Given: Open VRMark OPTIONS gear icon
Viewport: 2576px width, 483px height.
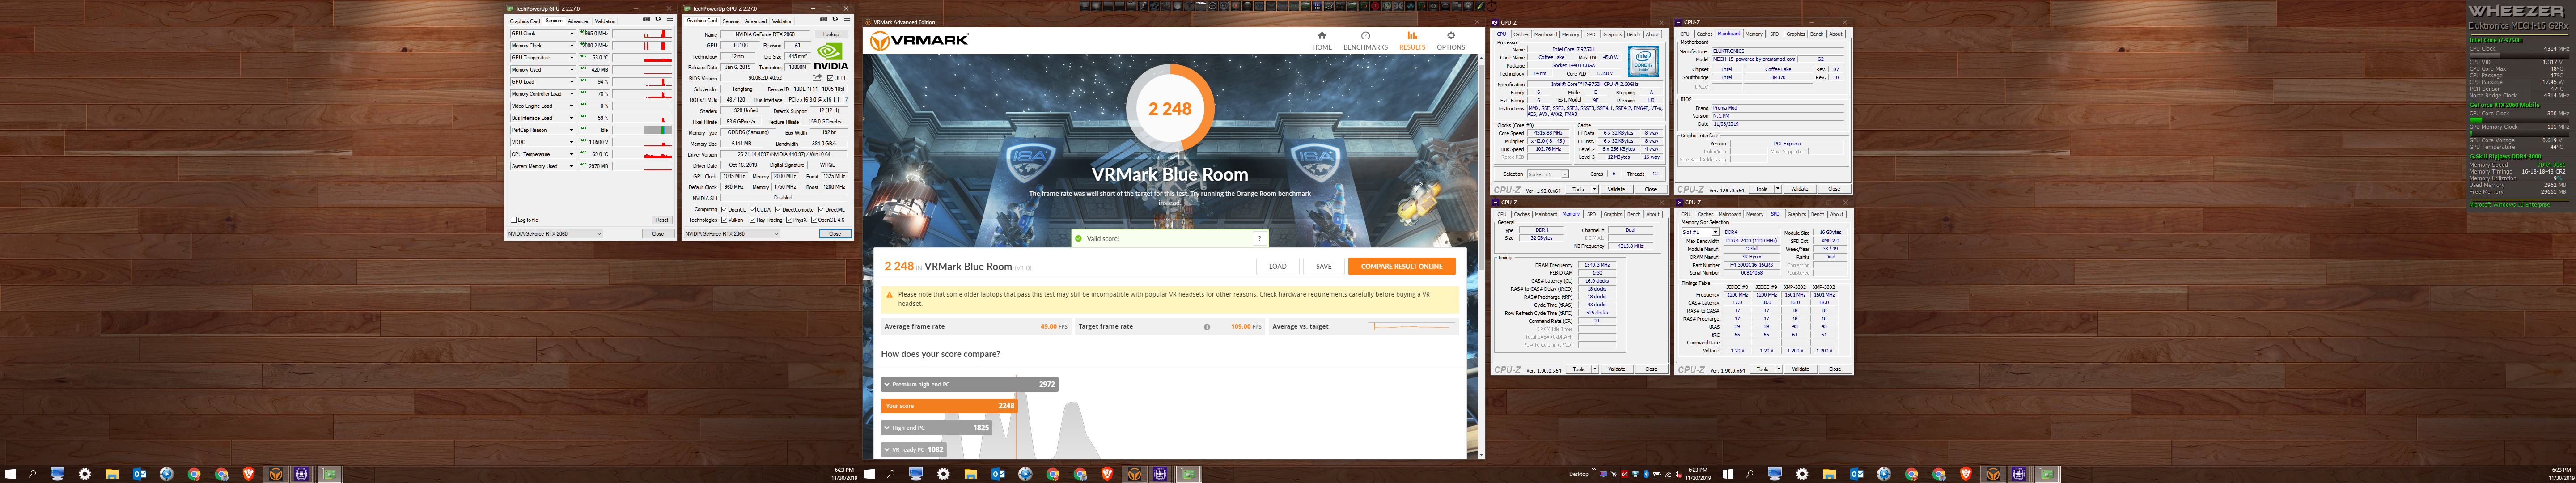Looking at the screenshot, I should (1451, 36).
